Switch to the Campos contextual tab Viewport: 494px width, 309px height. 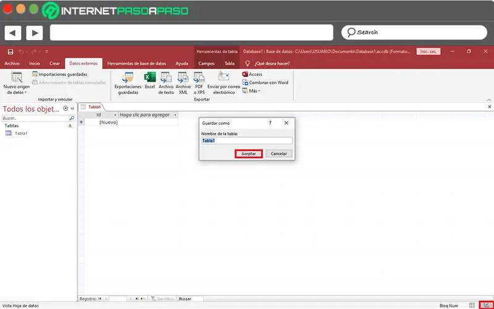[x=206, y=64]
